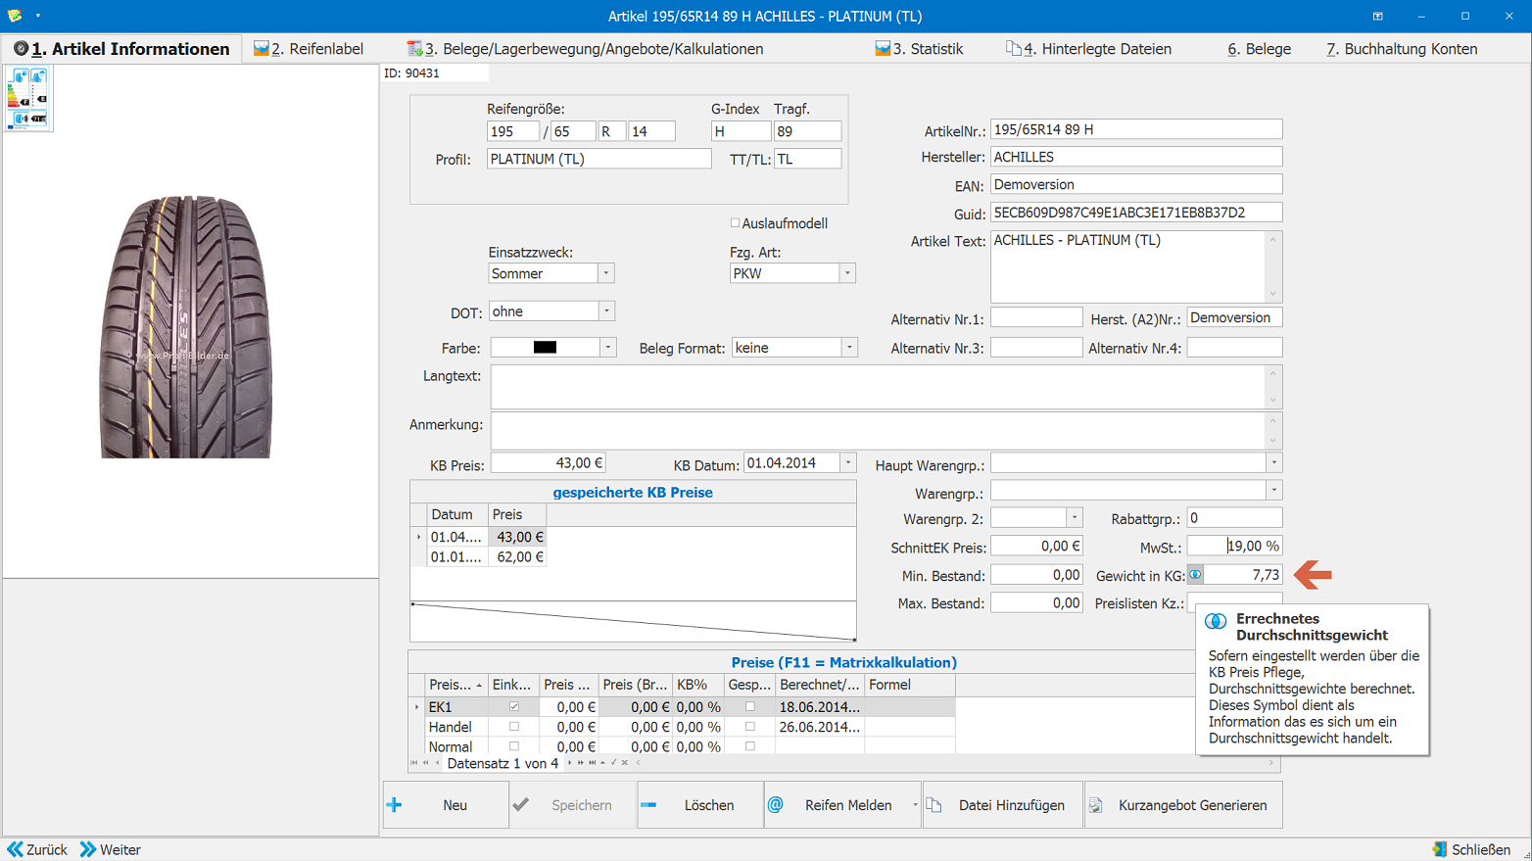The height and width of the screenshot is (861, 1532).
Task: Click the Neu button
Action: 446,805
